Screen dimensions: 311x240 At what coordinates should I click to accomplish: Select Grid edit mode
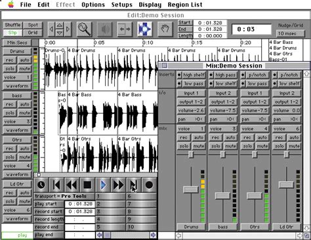tap(33, 33)
